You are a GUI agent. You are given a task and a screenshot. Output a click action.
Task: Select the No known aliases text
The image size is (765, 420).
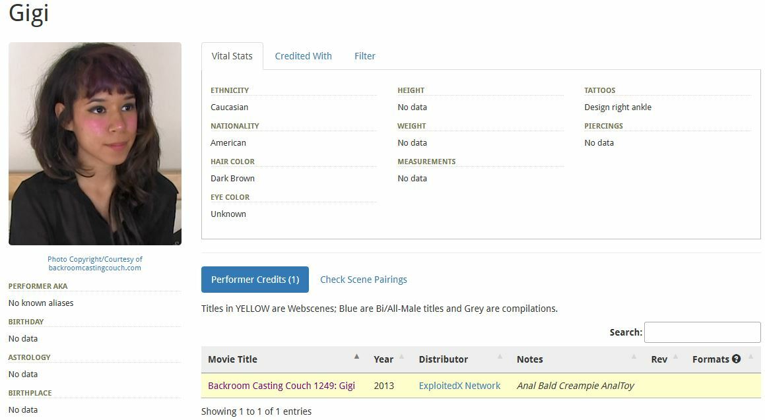tap(41, 303)
